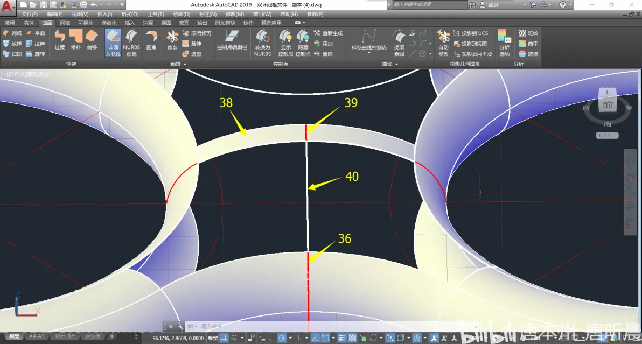The width and height of the screenshot is (642, 344).
Task: Click 转换为 NURBS tool
Action: [x=262, y=43]
